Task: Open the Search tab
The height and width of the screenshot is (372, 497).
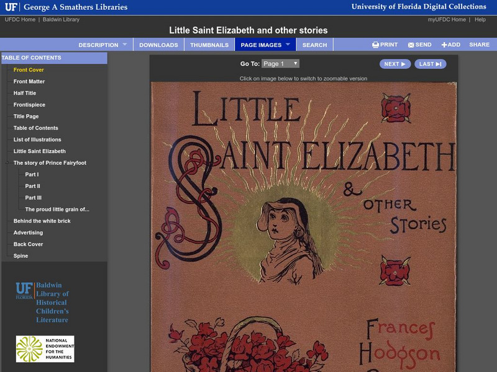Action: coord(315,44)
